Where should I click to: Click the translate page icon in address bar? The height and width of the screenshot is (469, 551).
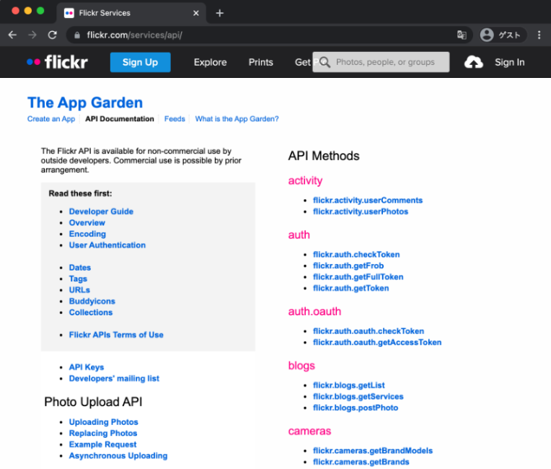pos(462,35)
